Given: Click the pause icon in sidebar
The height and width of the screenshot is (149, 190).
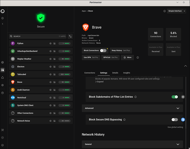Looking at the screenshot, I should tap(2, 138).
